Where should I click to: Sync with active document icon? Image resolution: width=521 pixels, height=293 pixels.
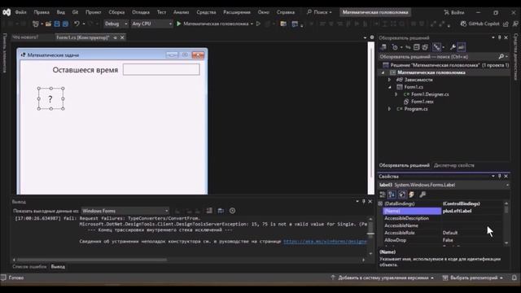[x=408, y=47]
